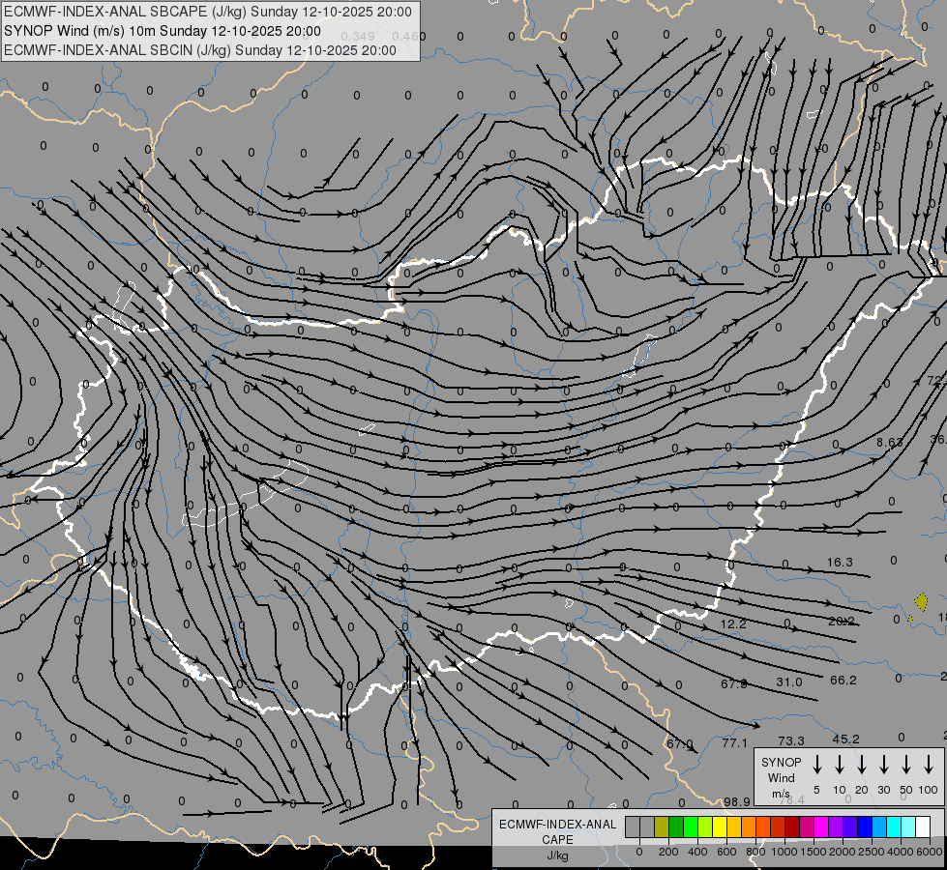Click the 100 m/s wind arrow in legend

click(x=929, y=765)
